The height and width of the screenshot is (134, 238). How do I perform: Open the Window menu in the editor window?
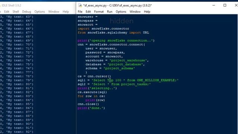pyautogui.click(x=135, y=12)
